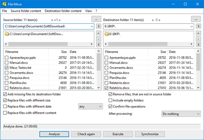
Task: Remove source folder from list with - button
Action: coord(98,39)
